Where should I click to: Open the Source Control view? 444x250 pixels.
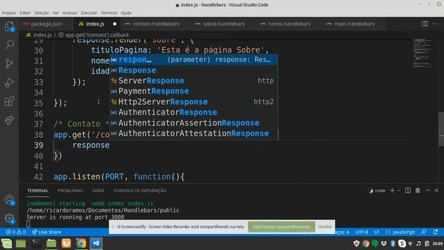click(9, 63)
